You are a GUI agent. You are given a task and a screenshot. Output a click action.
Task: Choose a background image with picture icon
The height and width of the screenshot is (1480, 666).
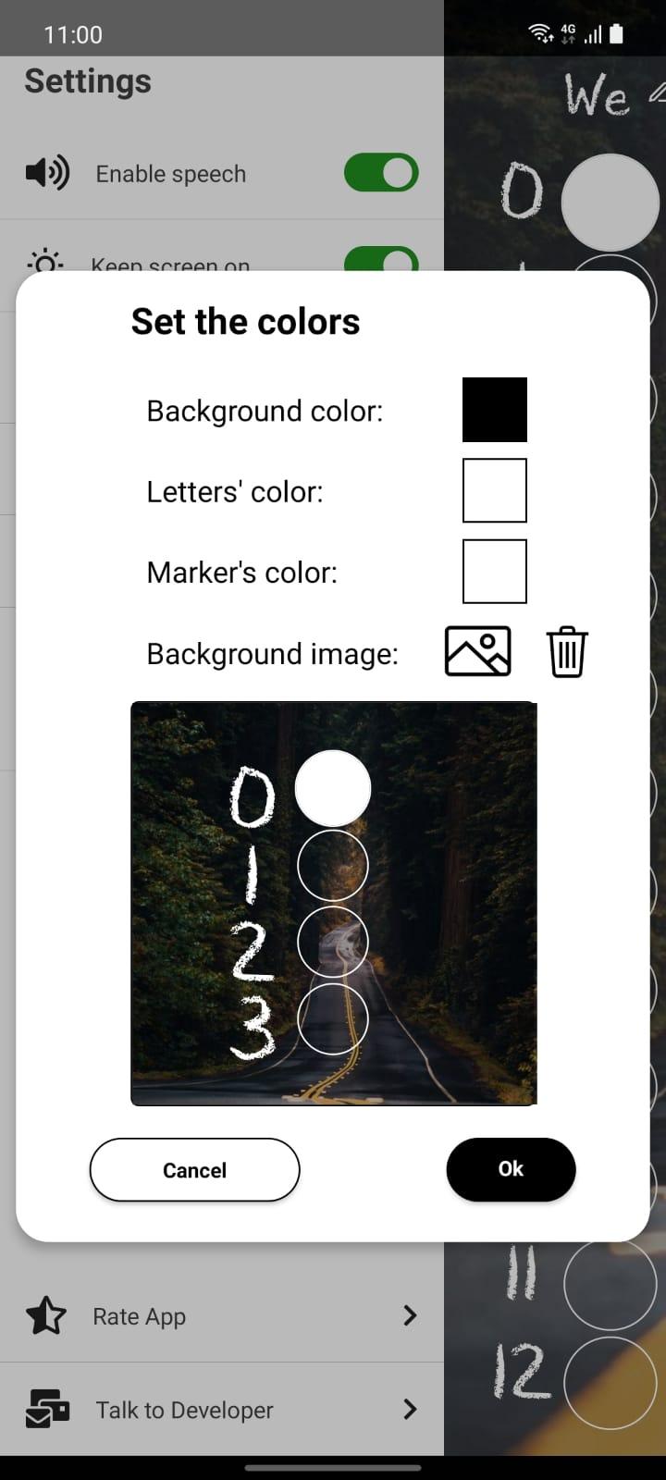click(478, 652)
